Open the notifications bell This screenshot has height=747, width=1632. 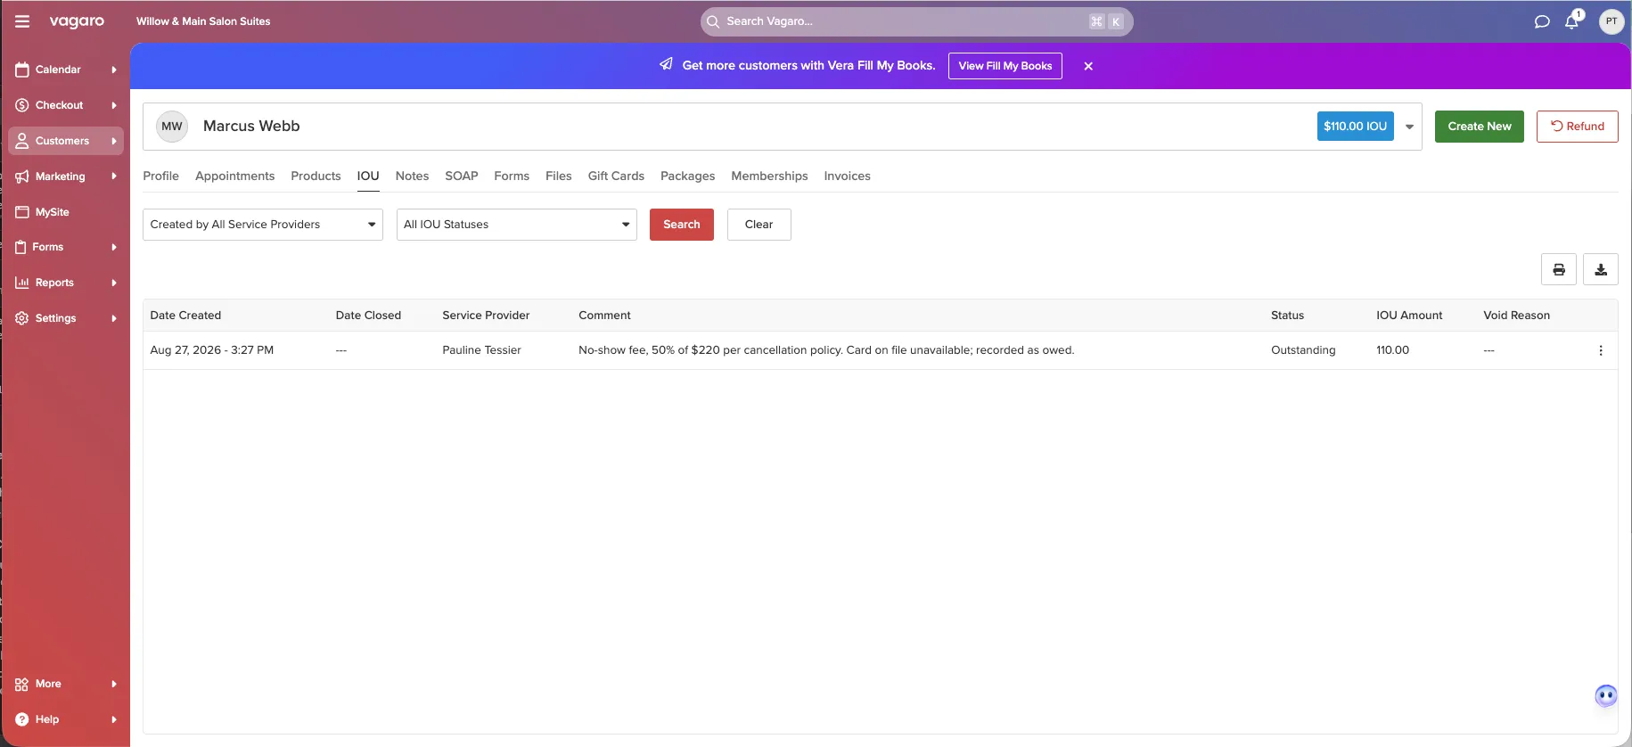1572,21
